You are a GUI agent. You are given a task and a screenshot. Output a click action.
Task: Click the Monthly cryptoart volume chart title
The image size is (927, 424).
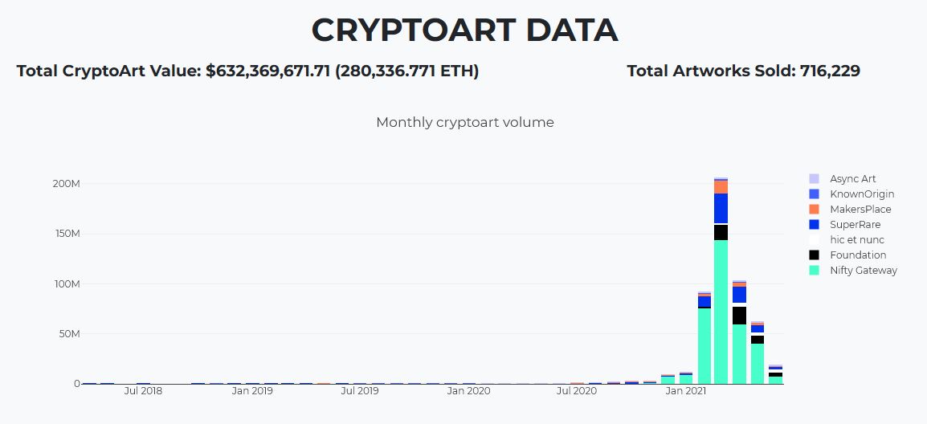[x=464, y=122]
